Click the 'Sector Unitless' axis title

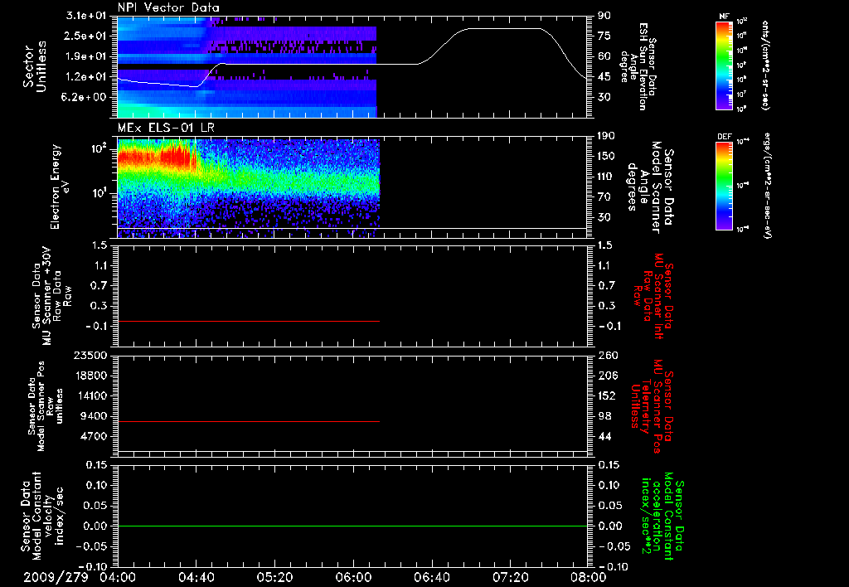[x=35, y=66]
